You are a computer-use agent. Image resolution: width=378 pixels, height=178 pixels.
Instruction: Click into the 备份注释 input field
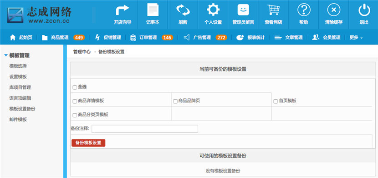pyautogui.click(x=145, y=129)
